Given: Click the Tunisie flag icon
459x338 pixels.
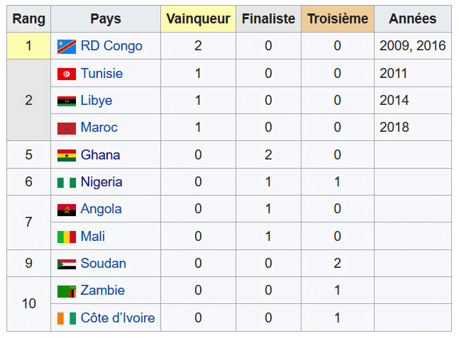Looking at the screenshot, I should 66,74.
